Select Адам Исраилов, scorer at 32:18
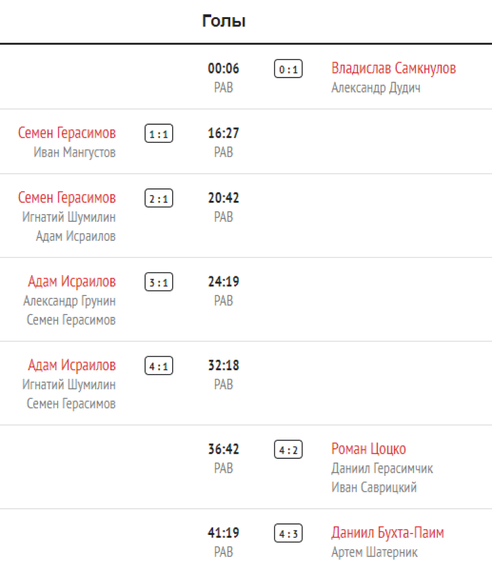The image size is (492, 573). [x=72, y=365]
